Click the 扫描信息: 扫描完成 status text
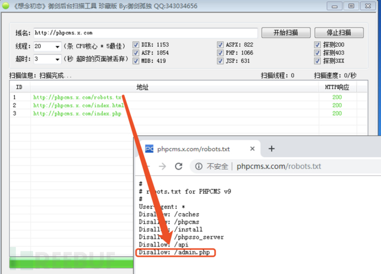The image size is (381, 274). 40,76
